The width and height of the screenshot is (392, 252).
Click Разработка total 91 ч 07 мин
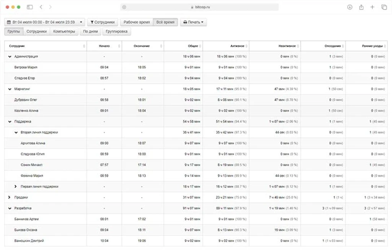[x=191, y=208]
